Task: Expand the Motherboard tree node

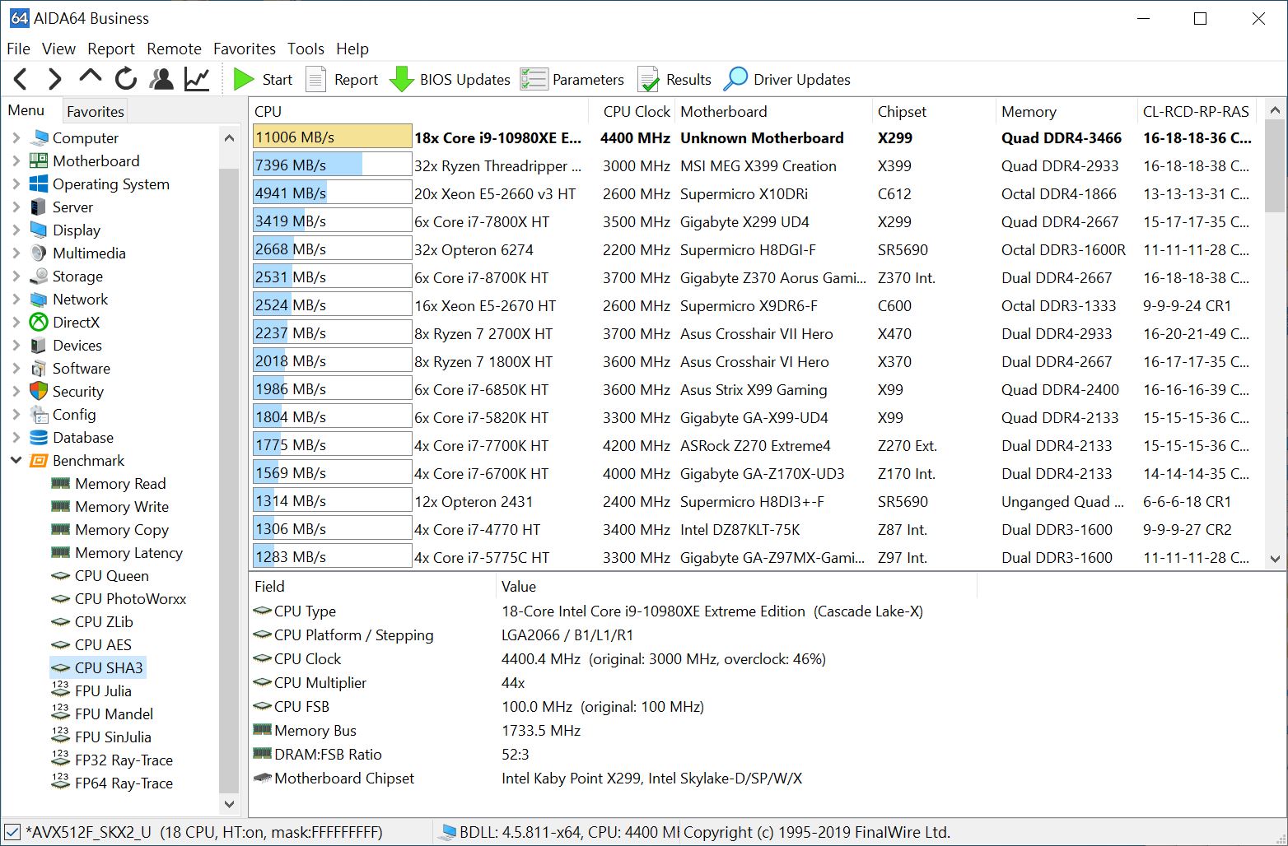Action: tap(16, 161)
